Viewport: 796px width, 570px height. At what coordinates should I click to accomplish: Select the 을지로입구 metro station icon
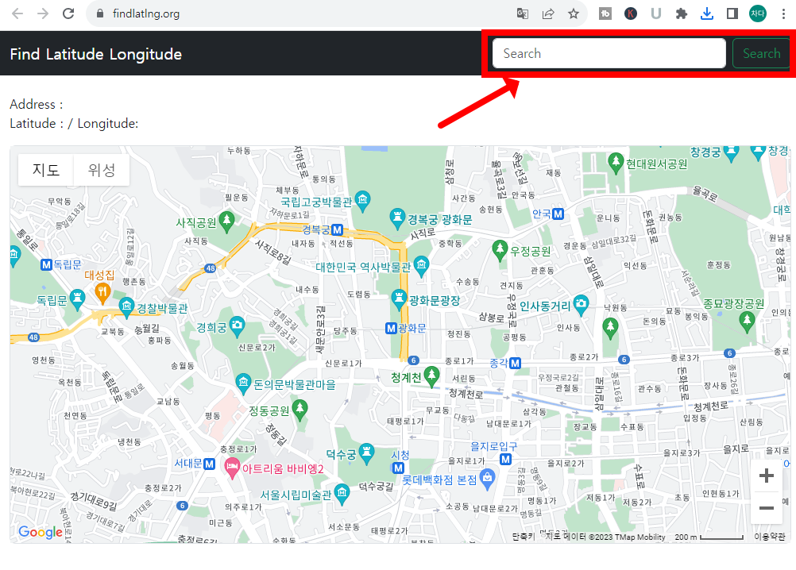(x=505, y=460)
